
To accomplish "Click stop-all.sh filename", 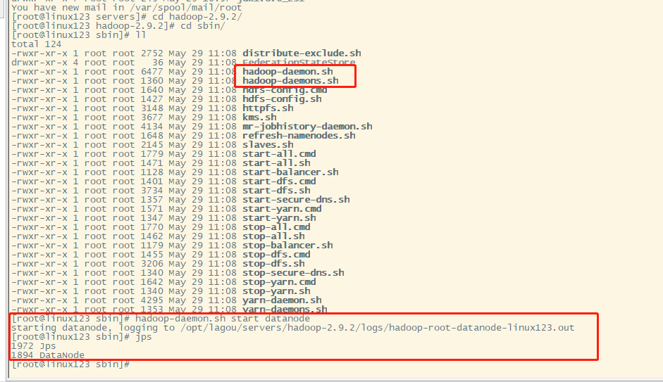I will point(273,236).
